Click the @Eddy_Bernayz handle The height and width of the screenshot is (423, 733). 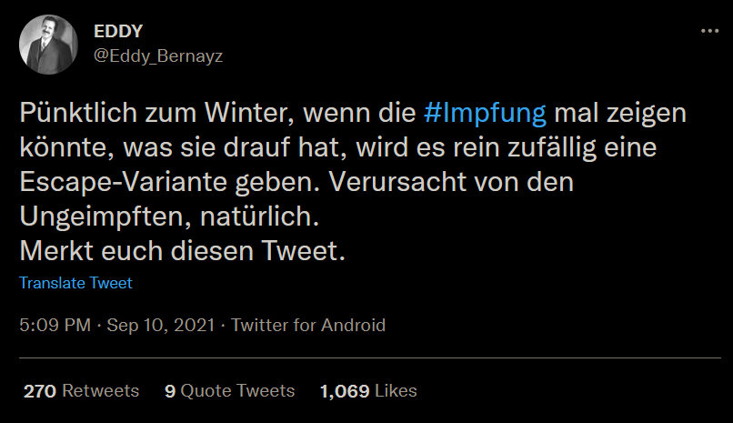[158, 55]
